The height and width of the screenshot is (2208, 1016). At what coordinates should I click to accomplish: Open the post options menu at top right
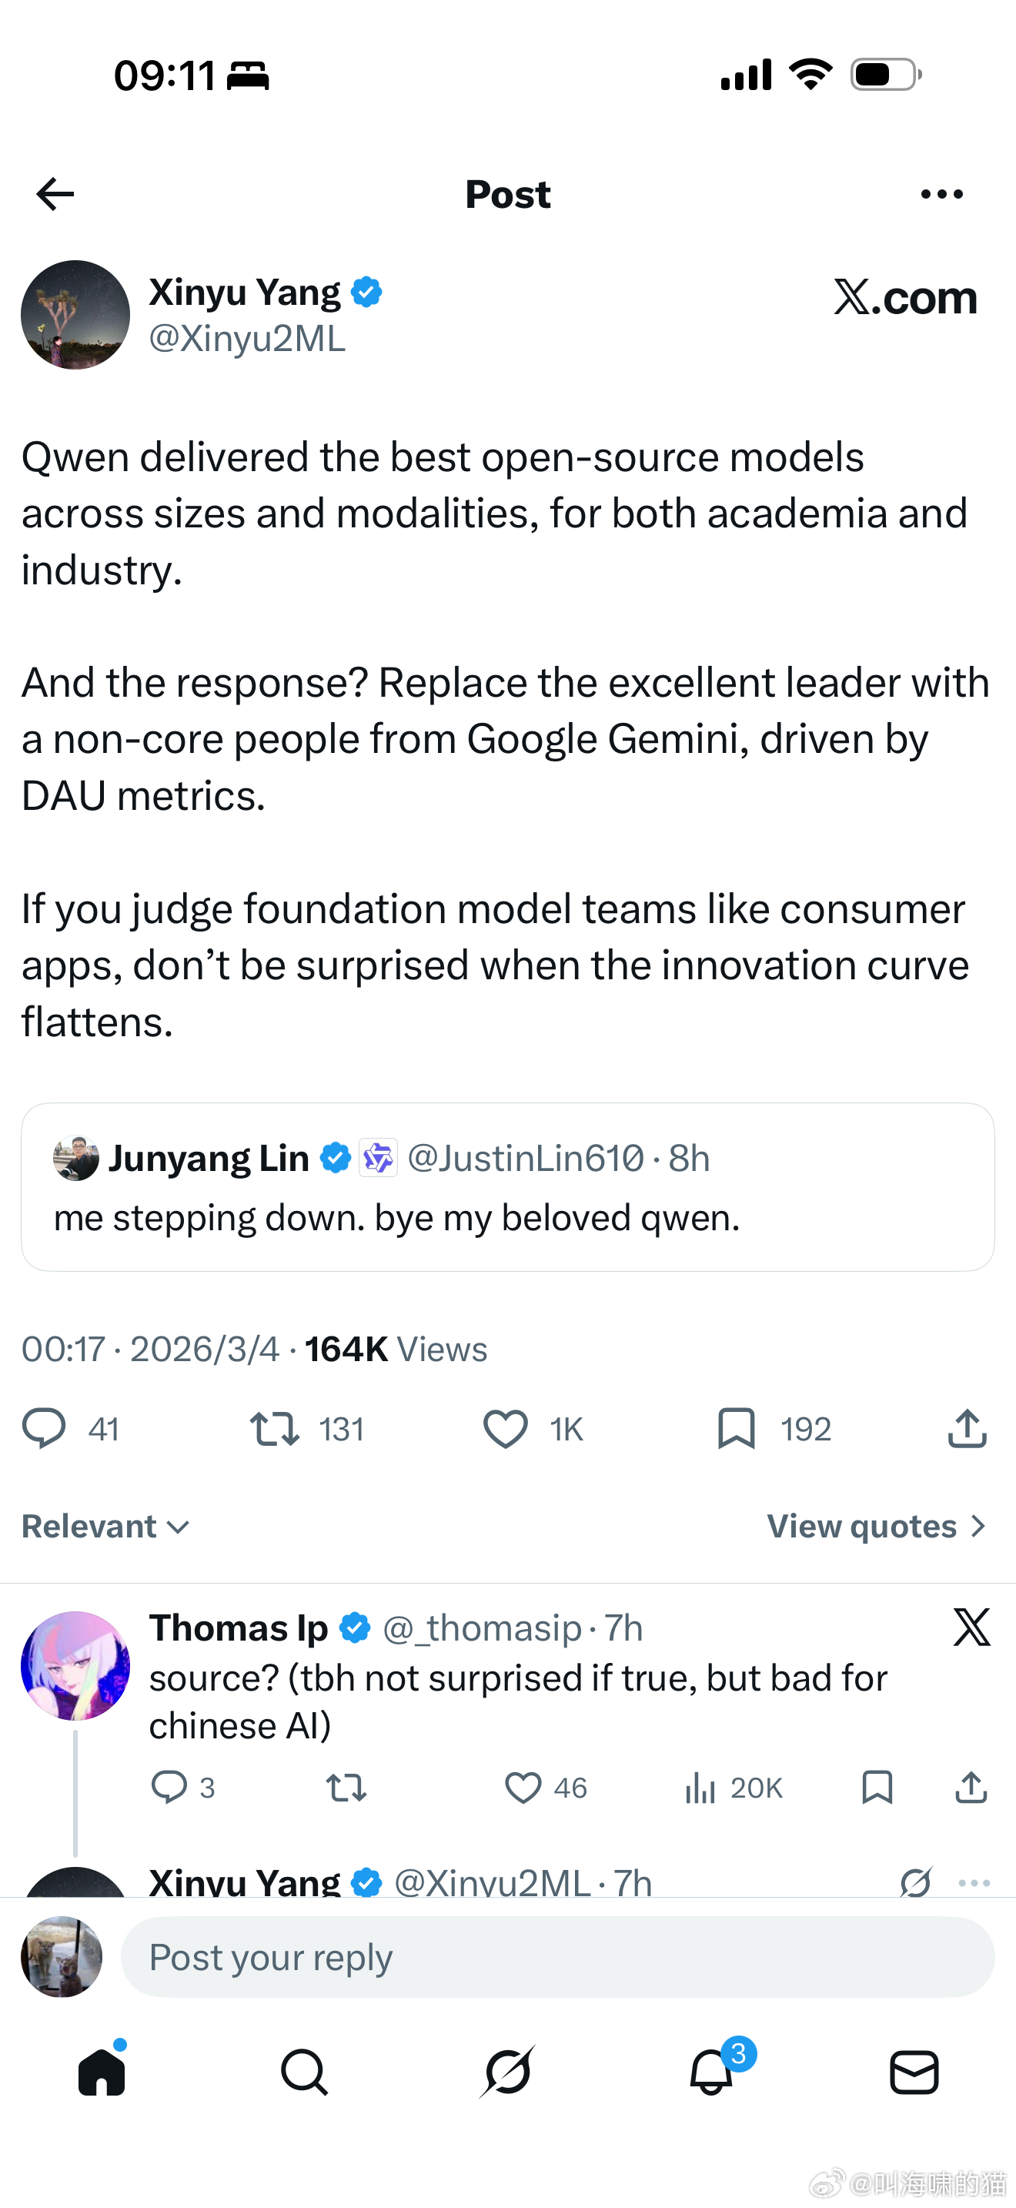pos(941,194)
